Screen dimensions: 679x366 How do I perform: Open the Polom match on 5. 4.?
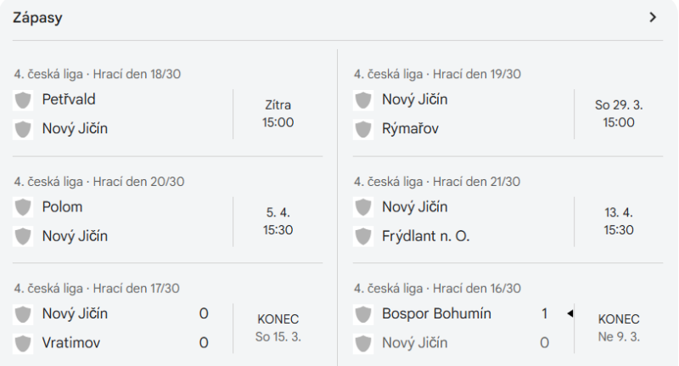pos(167,222)
